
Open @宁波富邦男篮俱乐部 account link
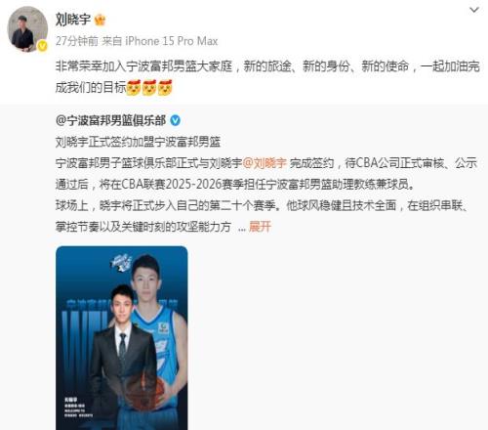click(x=110, y=120)
